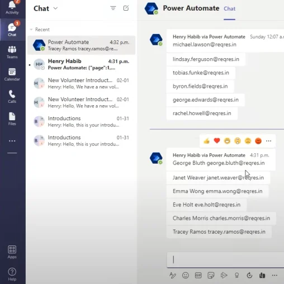Image resolution: width=284 pixels, height=284 pixels.
Task: Click rachel.howell@reqres.in message
Action: (202, 113)
